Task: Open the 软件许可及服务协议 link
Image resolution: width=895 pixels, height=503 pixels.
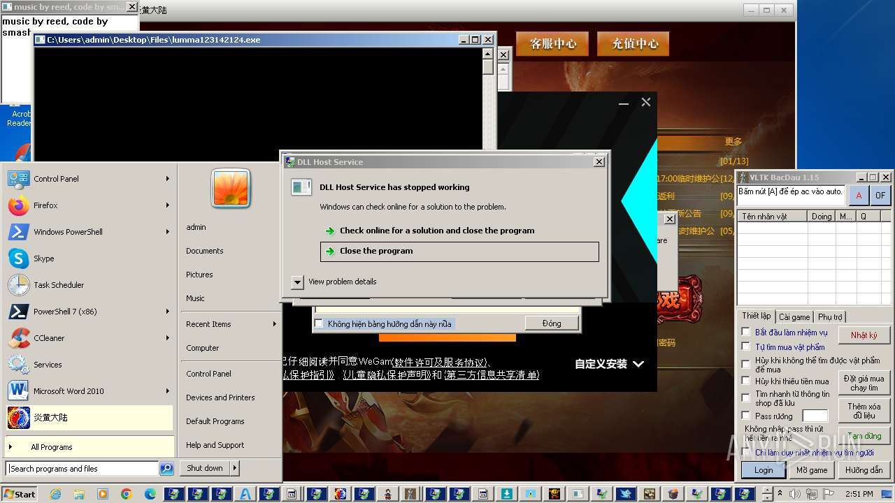Action: 438,363
